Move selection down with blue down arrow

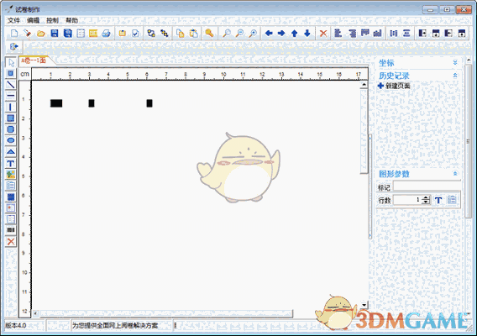click(x=307, y=33)
